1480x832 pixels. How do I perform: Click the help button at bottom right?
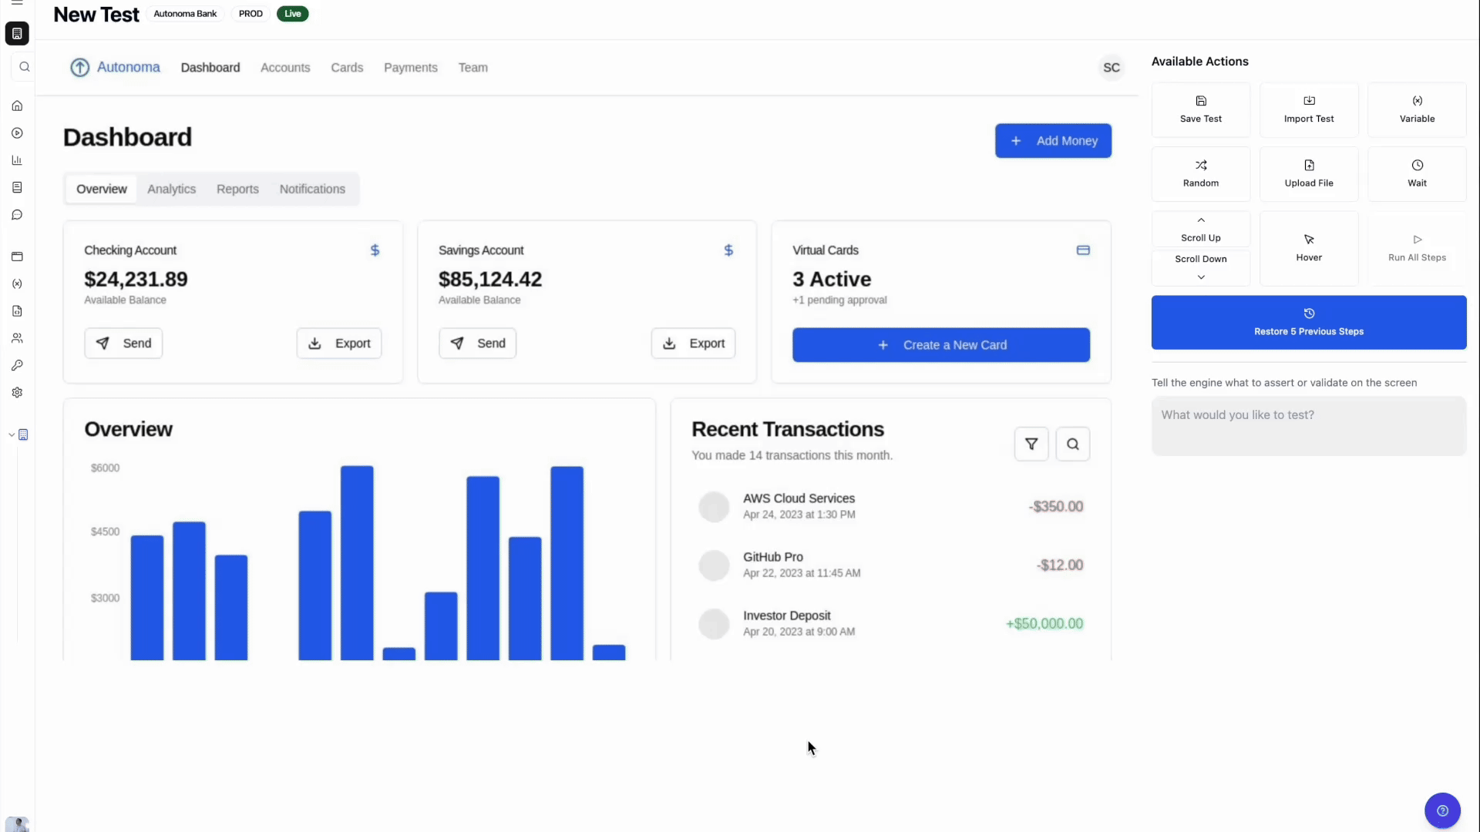(x=1441, y=810)
